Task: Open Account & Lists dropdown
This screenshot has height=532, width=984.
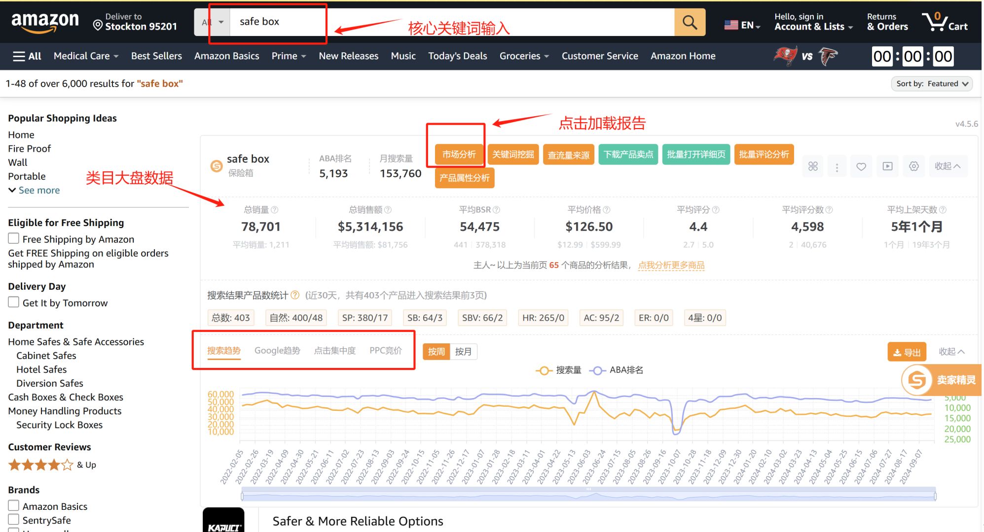Action: (813, 22)
